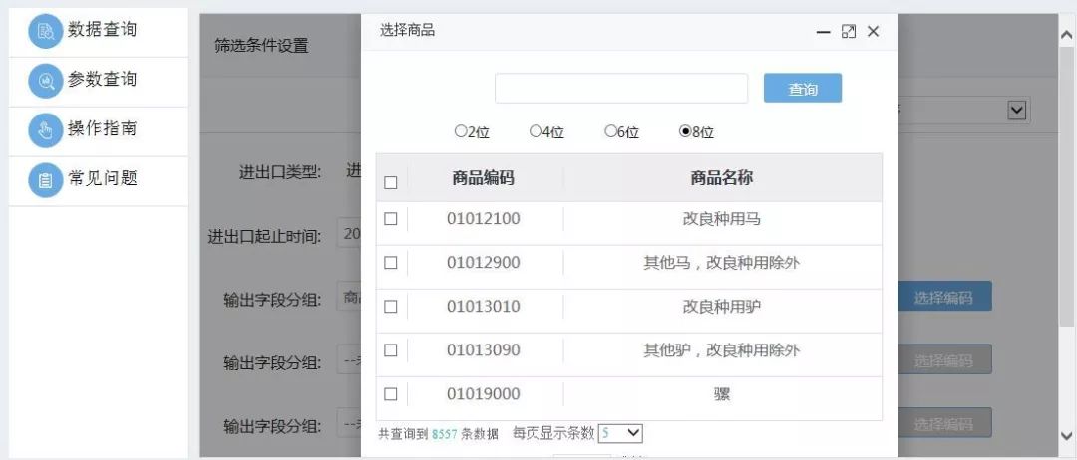Image resolution: width=1077 pixels, height=460 pixels.
Task: Click the 数据查询 sidebar icon
Action: click(45, 32)
